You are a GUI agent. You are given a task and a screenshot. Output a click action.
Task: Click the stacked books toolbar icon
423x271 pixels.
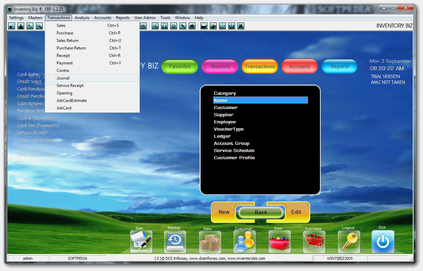coord(192,26)
